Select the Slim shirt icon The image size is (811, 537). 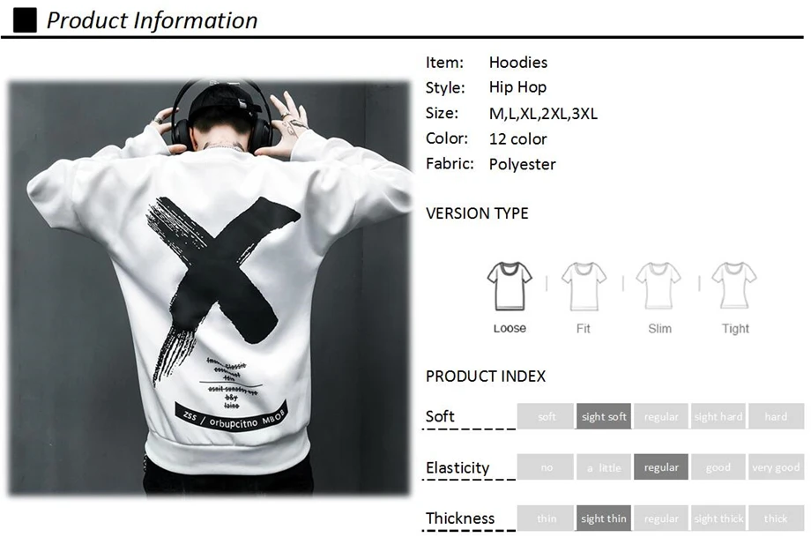point(658,286)
